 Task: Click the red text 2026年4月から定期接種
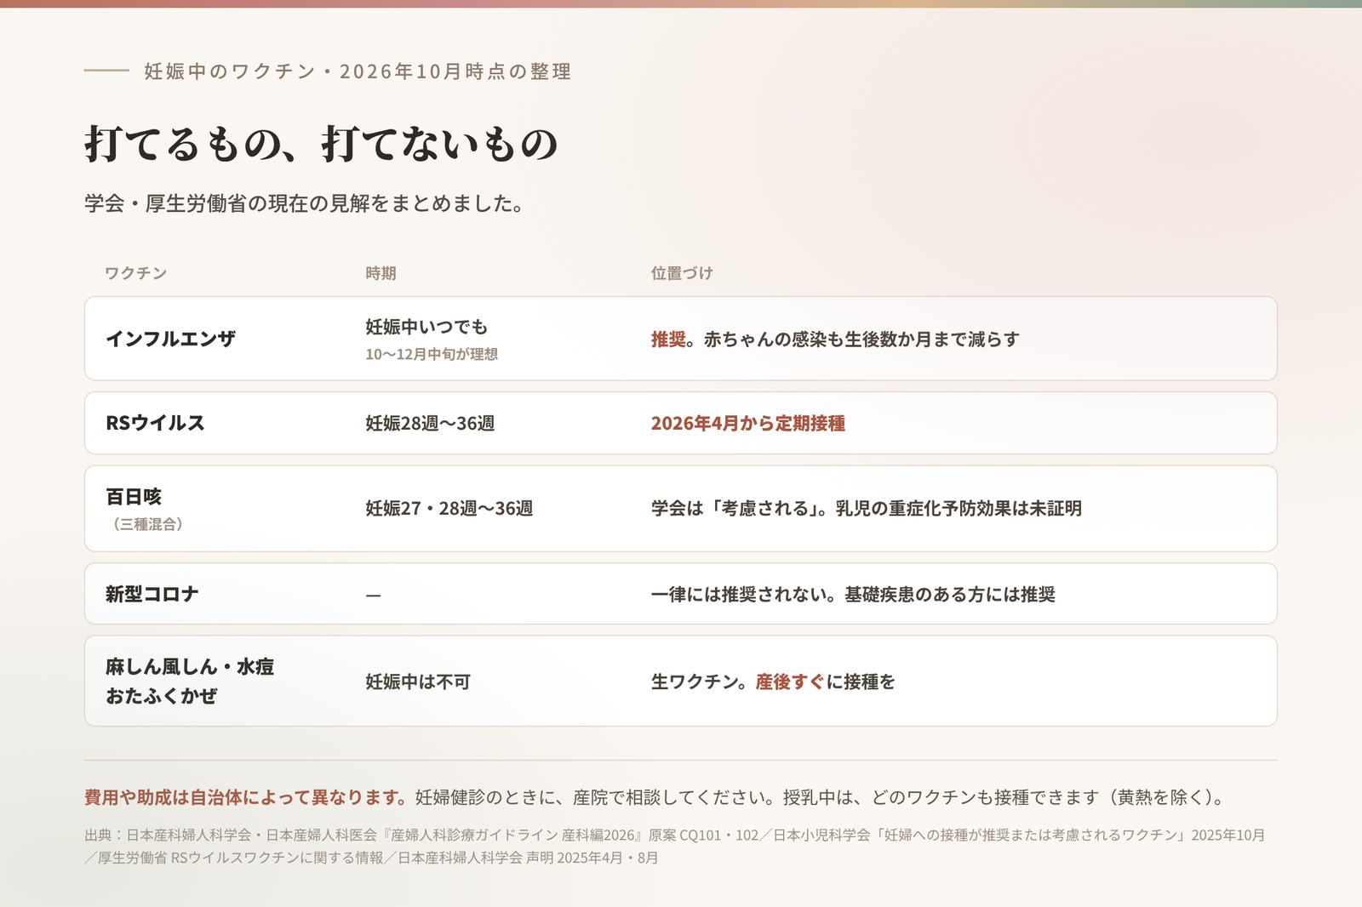point(748,423)
